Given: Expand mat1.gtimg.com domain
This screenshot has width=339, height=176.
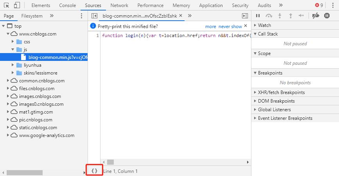Looking at the screenshot, I should [x=8, y=112].
